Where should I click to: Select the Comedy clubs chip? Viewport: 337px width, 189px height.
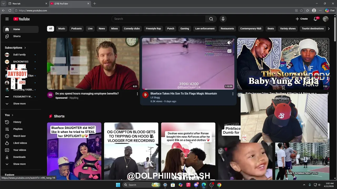tap(132, 29)
